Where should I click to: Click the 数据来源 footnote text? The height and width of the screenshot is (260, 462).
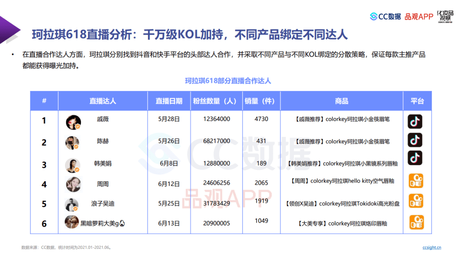pyautogui.click(x=66, y=248)
